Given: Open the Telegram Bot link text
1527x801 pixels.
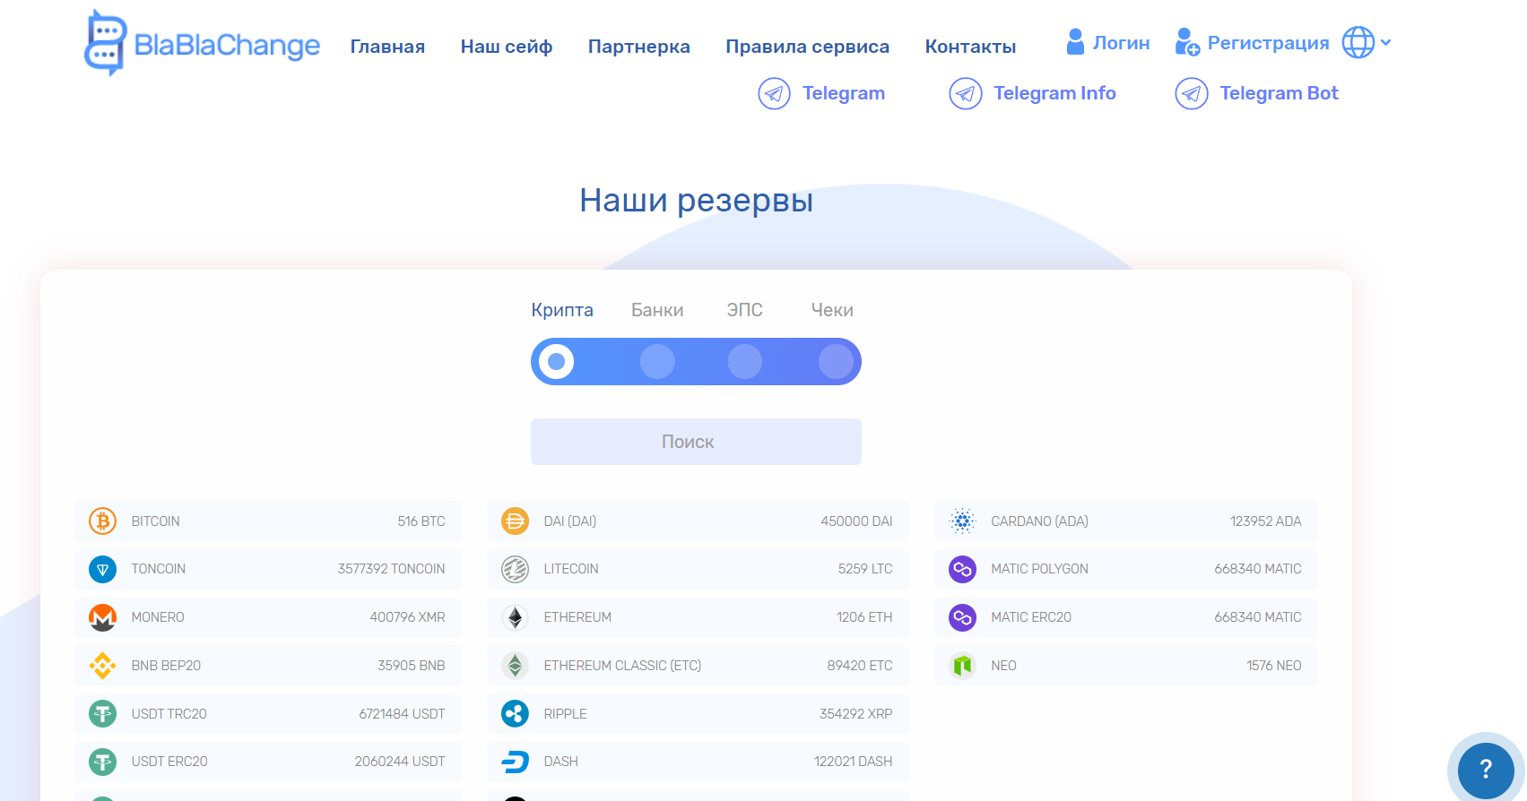Looking at the screenshot, I should [x=1280, y=93].
